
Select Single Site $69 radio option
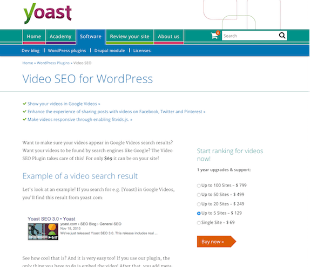tap(199, 223)
